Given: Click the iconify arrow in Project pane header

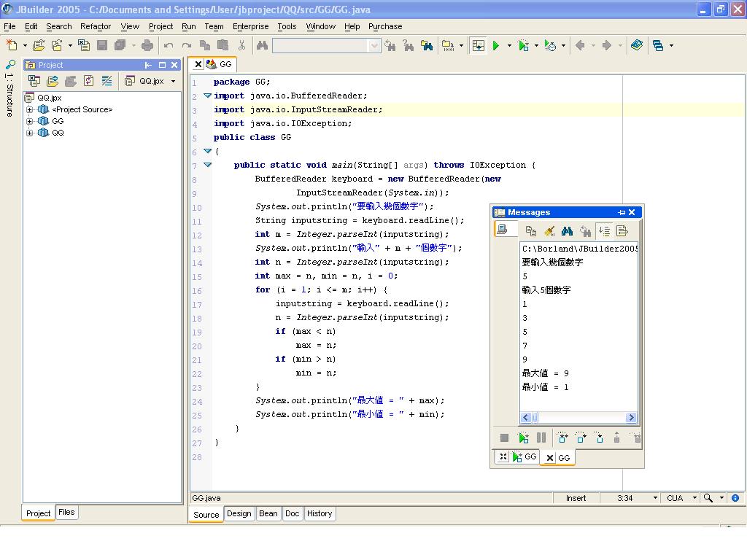Looking at the screenshot, I should [x=148, y=65].
